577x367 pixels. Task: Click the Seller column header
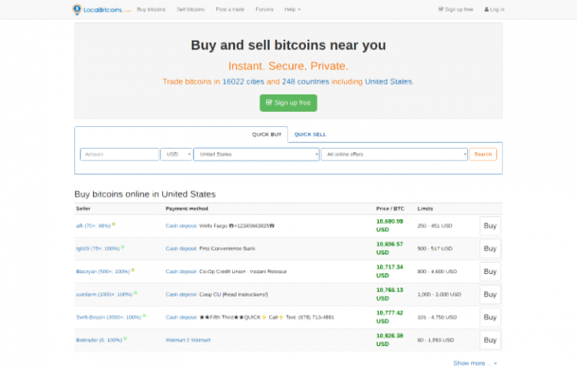[83, 209]
